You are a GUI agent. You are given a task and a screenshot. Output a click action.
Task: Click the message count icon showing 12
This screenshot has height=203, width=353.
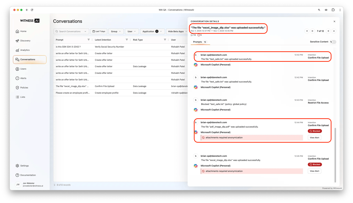(x=192, y=35)
